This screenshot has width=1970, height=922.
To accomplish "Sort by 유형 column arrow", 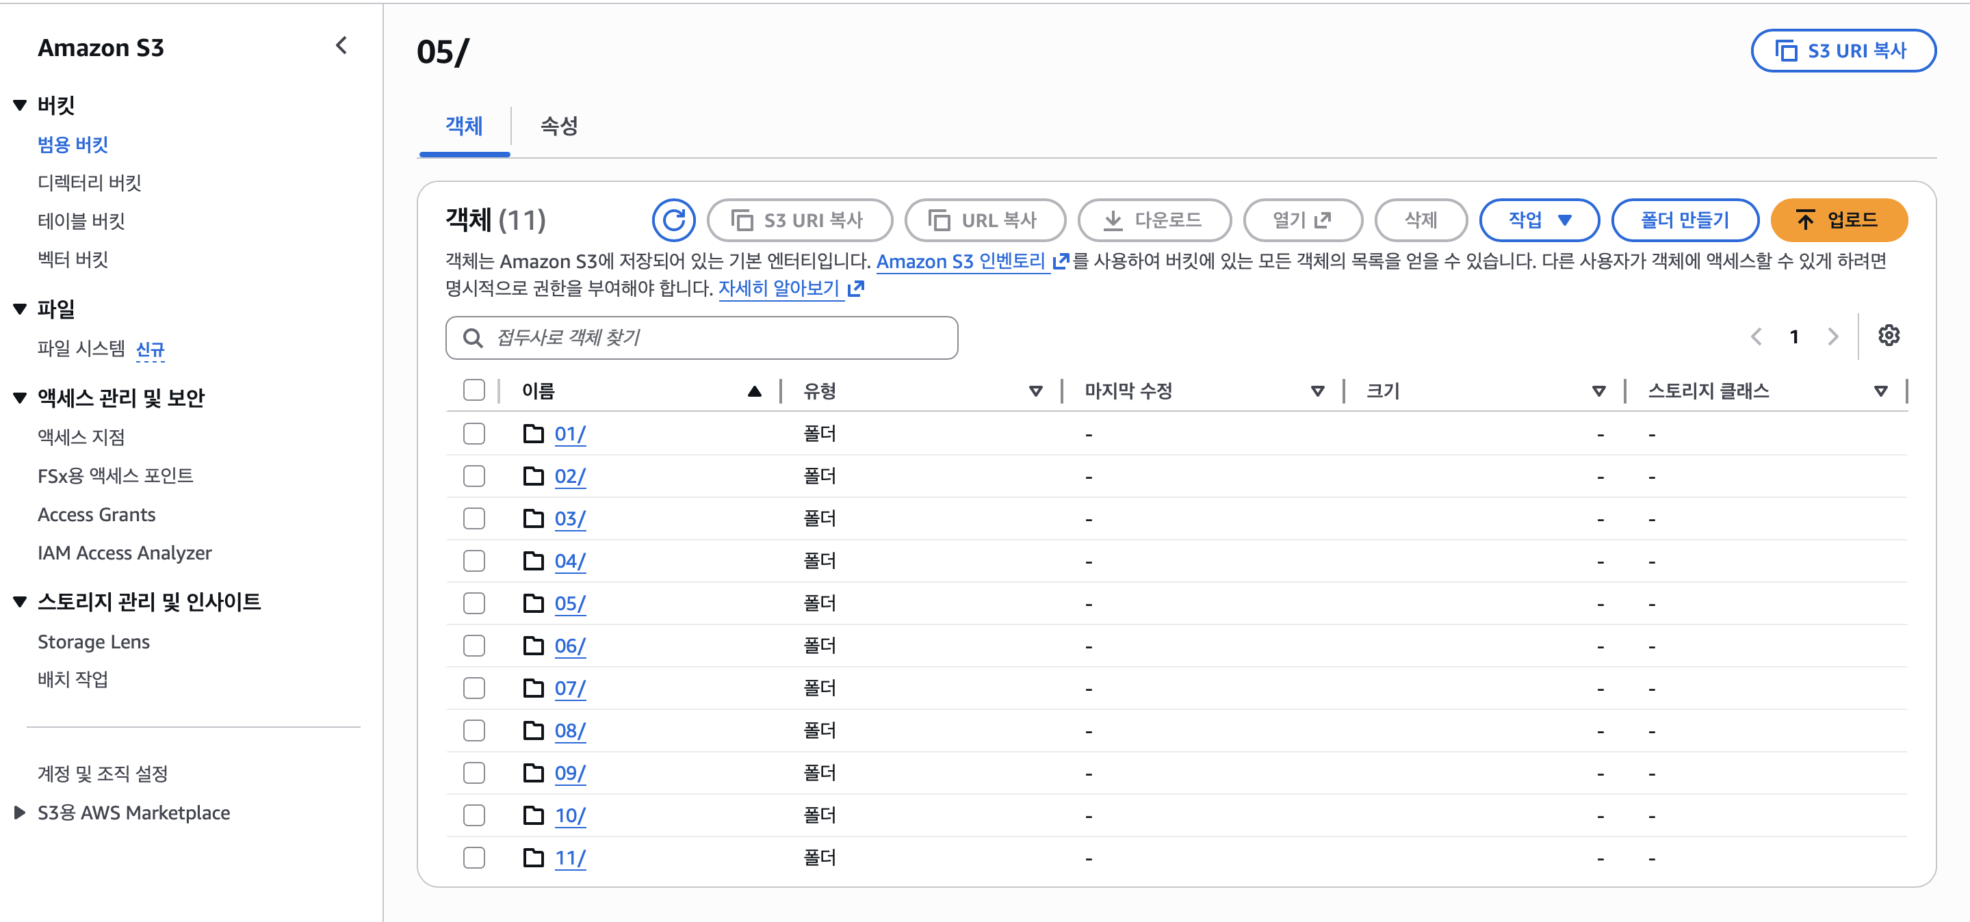I will [1035, 391].
